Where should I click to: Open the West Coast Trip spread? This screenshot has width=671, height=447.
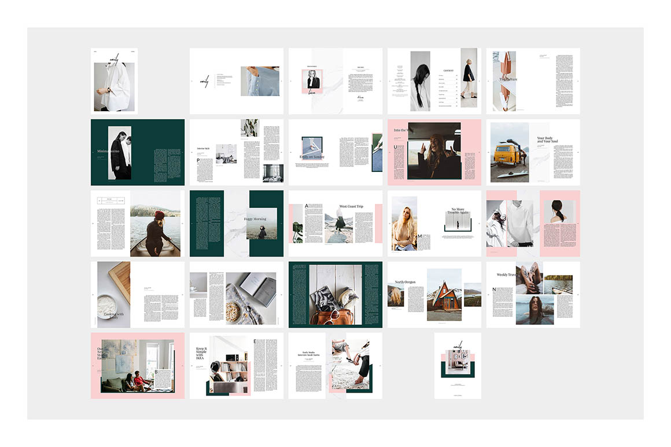pyautogui.click(x=335, y=223)
